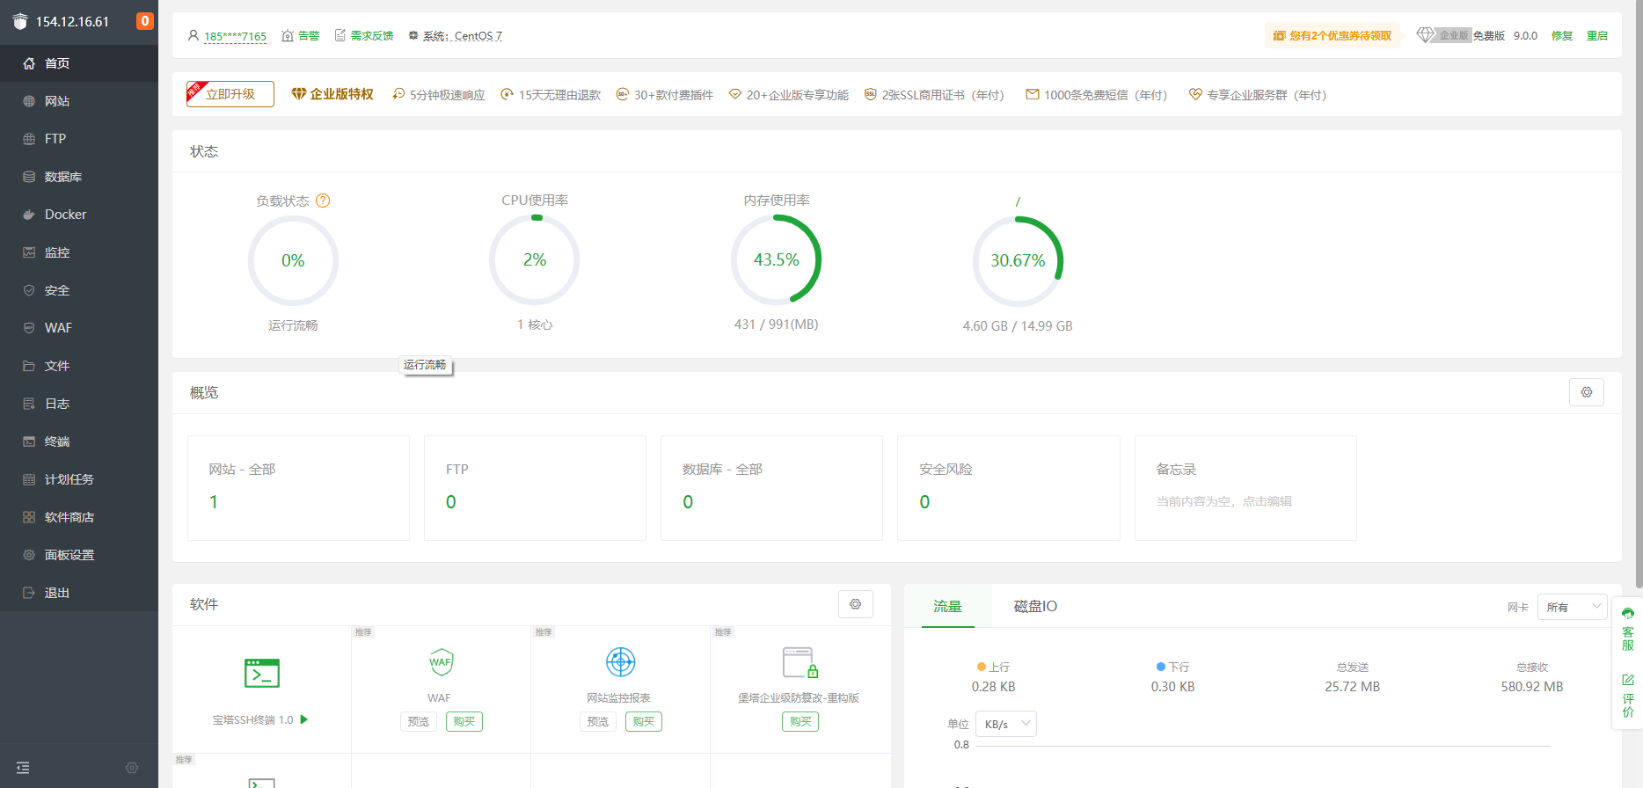Click the 修复 repair link
Screen dimensions: 1643x788
(1561, 36)
